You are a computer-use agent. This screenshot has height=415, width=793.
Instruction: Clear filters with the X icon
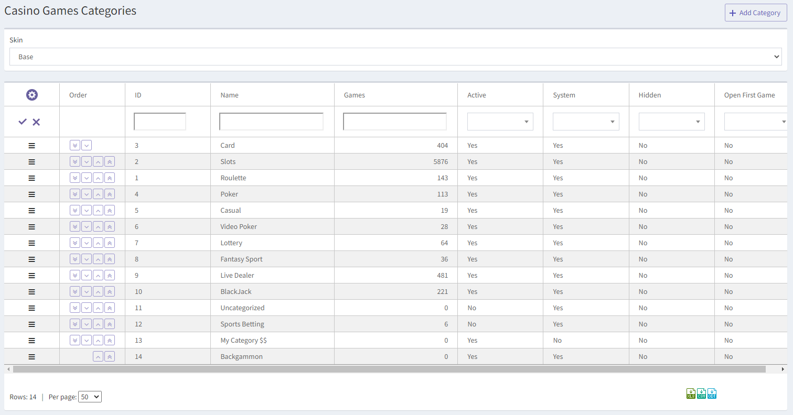(36, 122)
